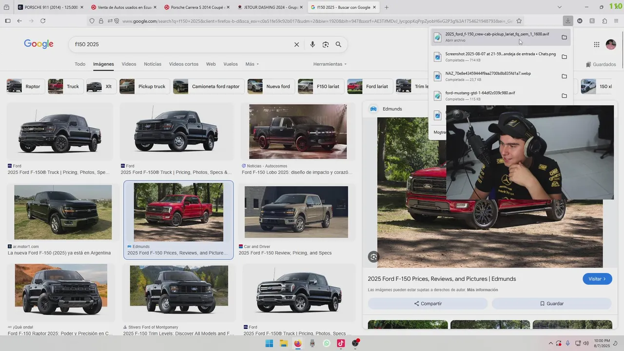This screenshot has width=624, height=351.
Task: Open Guardados saved items link
Action: coord(601,64)
